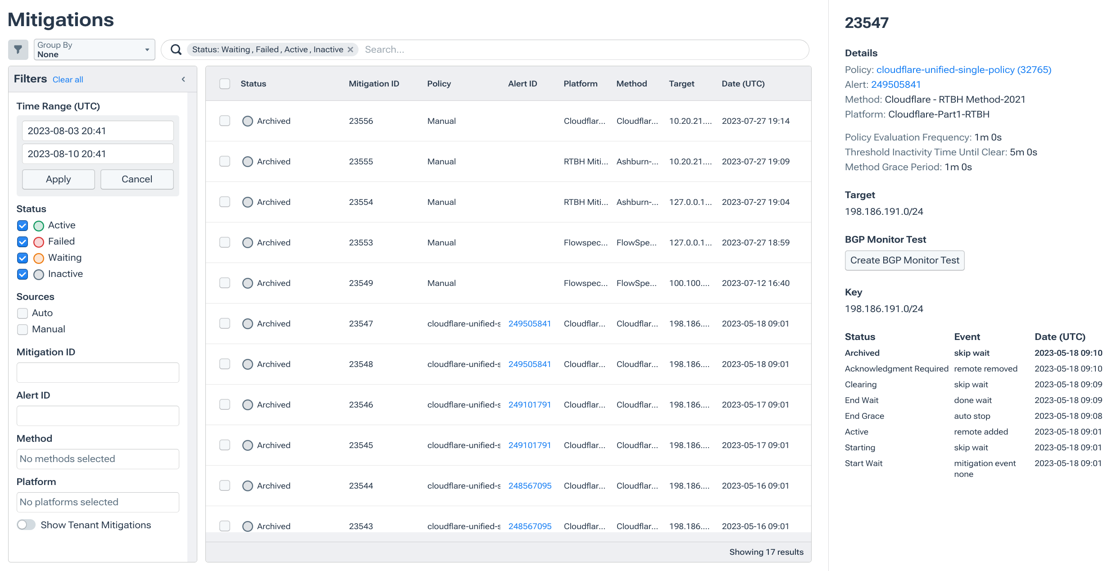The height and width of the screenshot is (571, 1117).
Task: Click the red Failed status dot
Action: pos(38,241)
